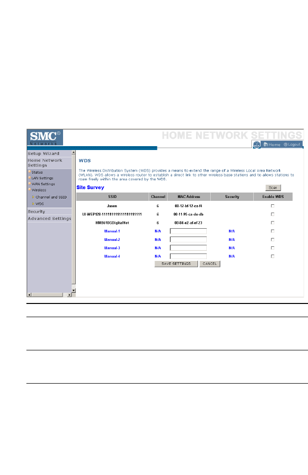Click the Logout link
Image resolution: width=308 pixels, height=475 pixels.
[x=292, y=145]
